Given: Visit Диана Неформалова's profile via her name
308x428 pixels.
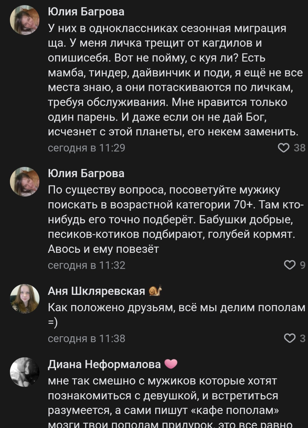Looking at the screenshot, I should [x=104, y=364].
